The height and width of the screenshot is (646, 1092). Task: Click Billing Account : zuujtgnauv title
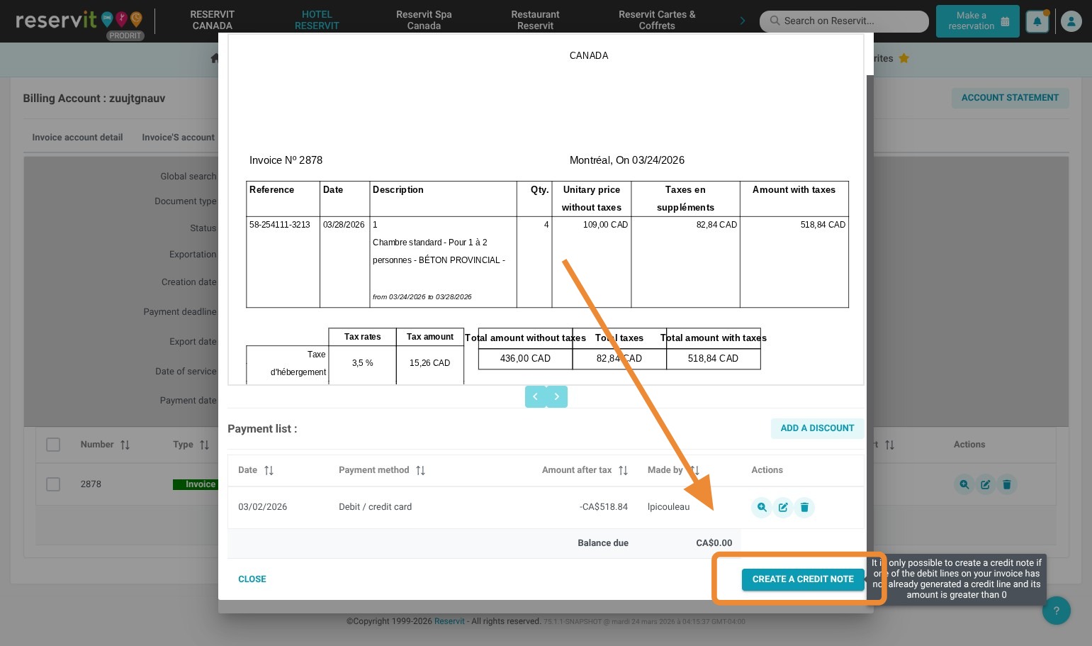pos(94,99)
